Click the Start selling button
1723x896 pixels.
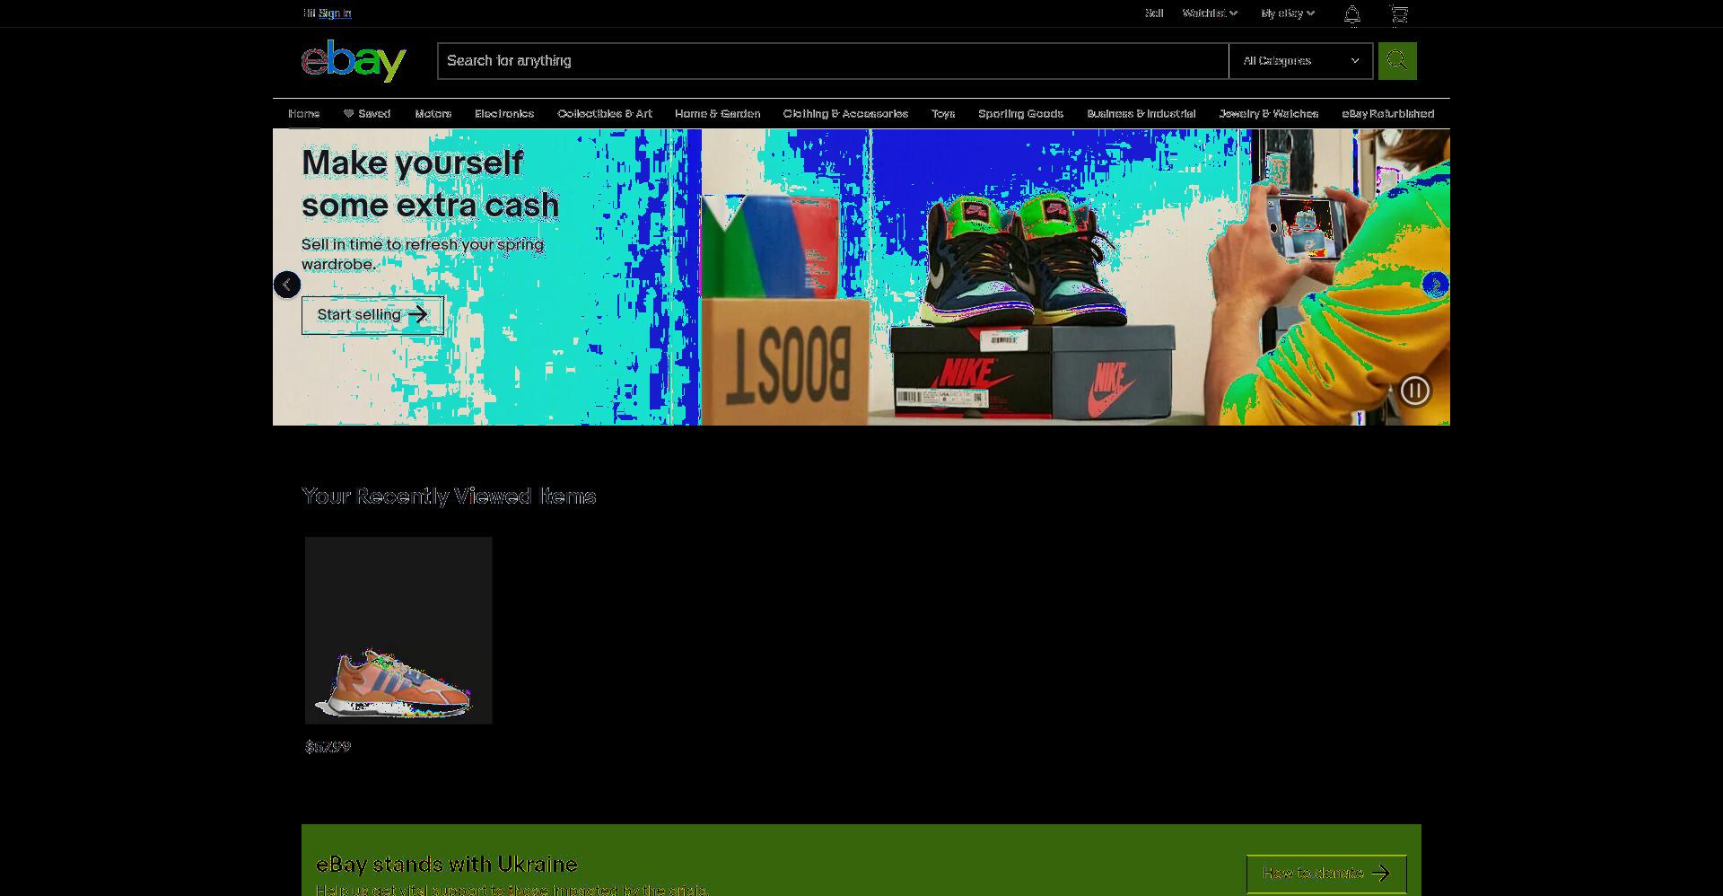(x=372, y=315)
